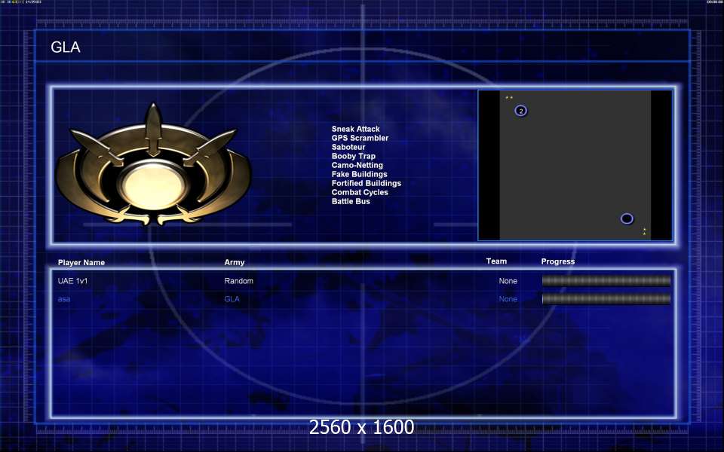Select player asa in the list
Screen dimensions: 724x452
tap(63, 299)
